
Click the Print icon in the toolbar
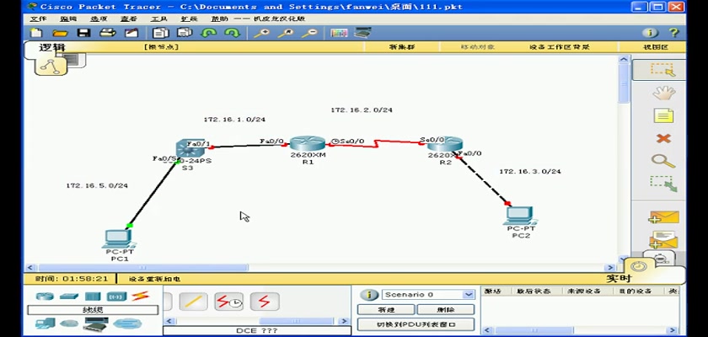point(107,33)
